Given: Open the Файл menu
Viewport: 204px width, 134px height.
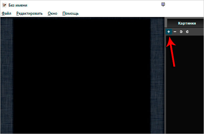Looking at the screenshot, I should click(x=6, y=13).
